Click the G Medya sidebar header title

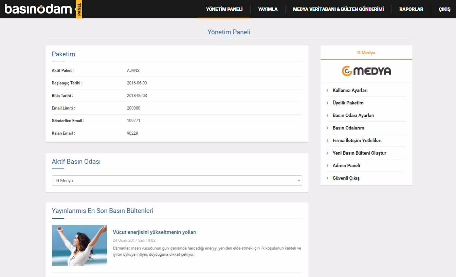click(x=366, y=53)
